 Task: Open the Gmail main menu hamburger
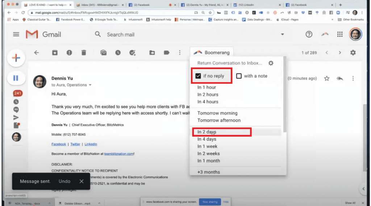click(16, 34)
